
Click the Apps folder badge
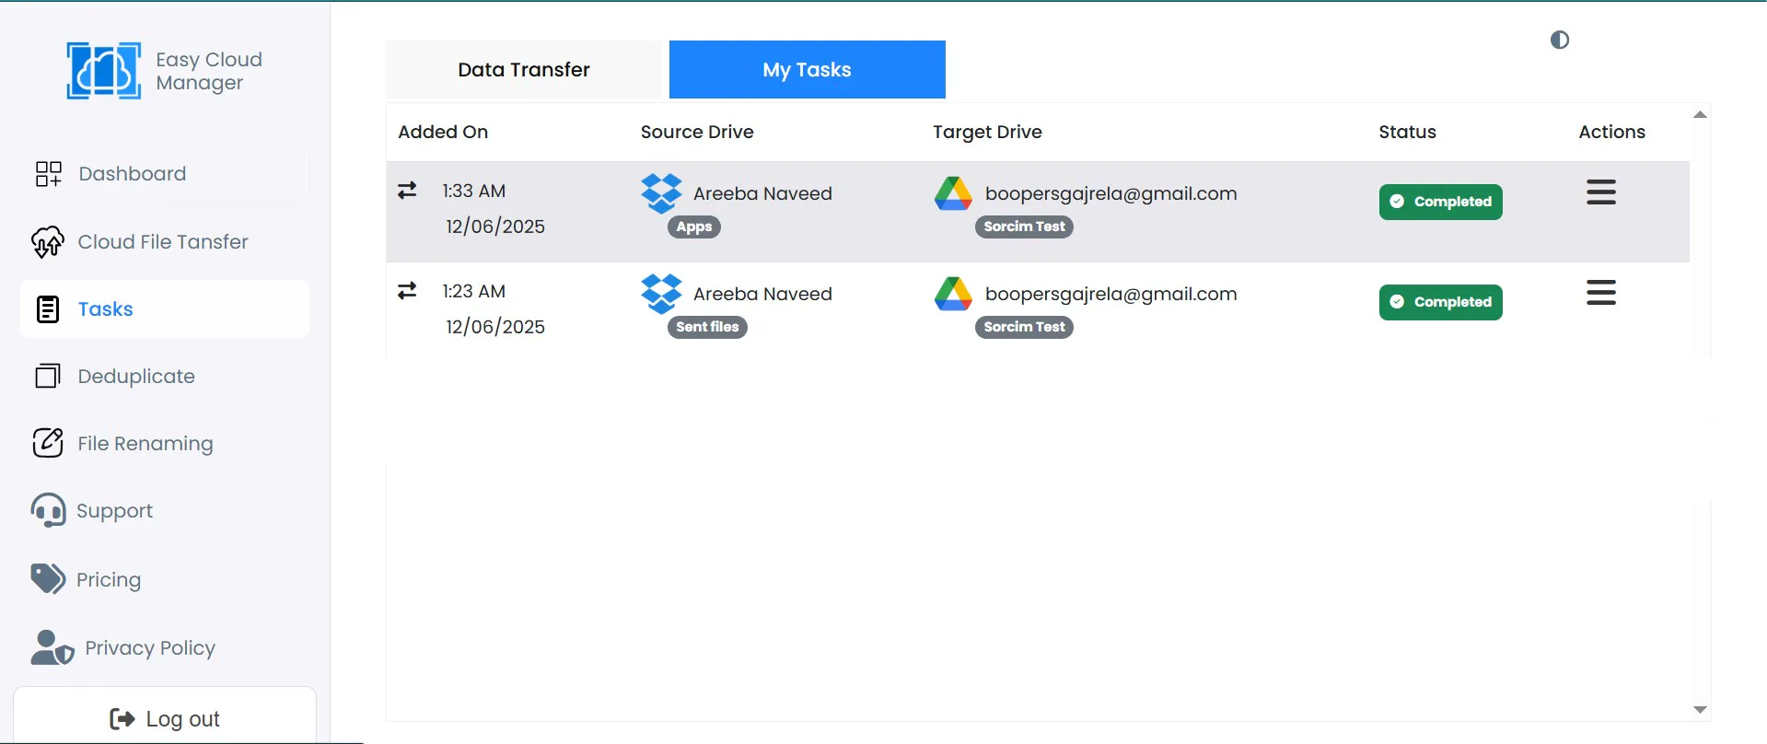point(694,227)
